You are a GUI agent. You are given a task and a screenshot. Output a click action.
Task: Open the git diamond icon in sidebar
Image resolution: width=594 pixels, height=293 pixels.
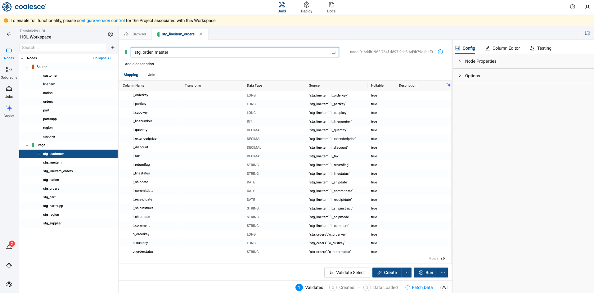pos(9,266)
